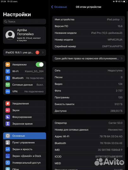The height and width of the screenshot is (170, 128).
Task: Tap the Сеть Недоступна row
Action: click(x=88, y=71)
